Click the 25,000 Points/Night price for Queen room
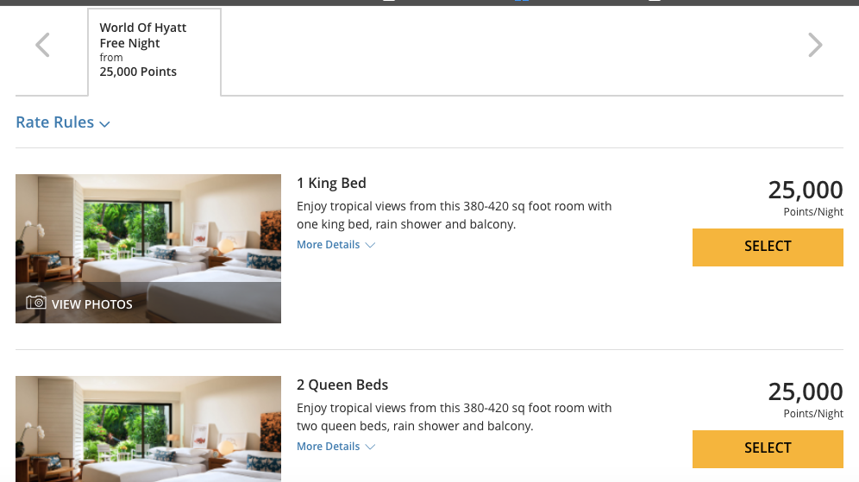Screen dimensions: 859x482 click(806, 399)
